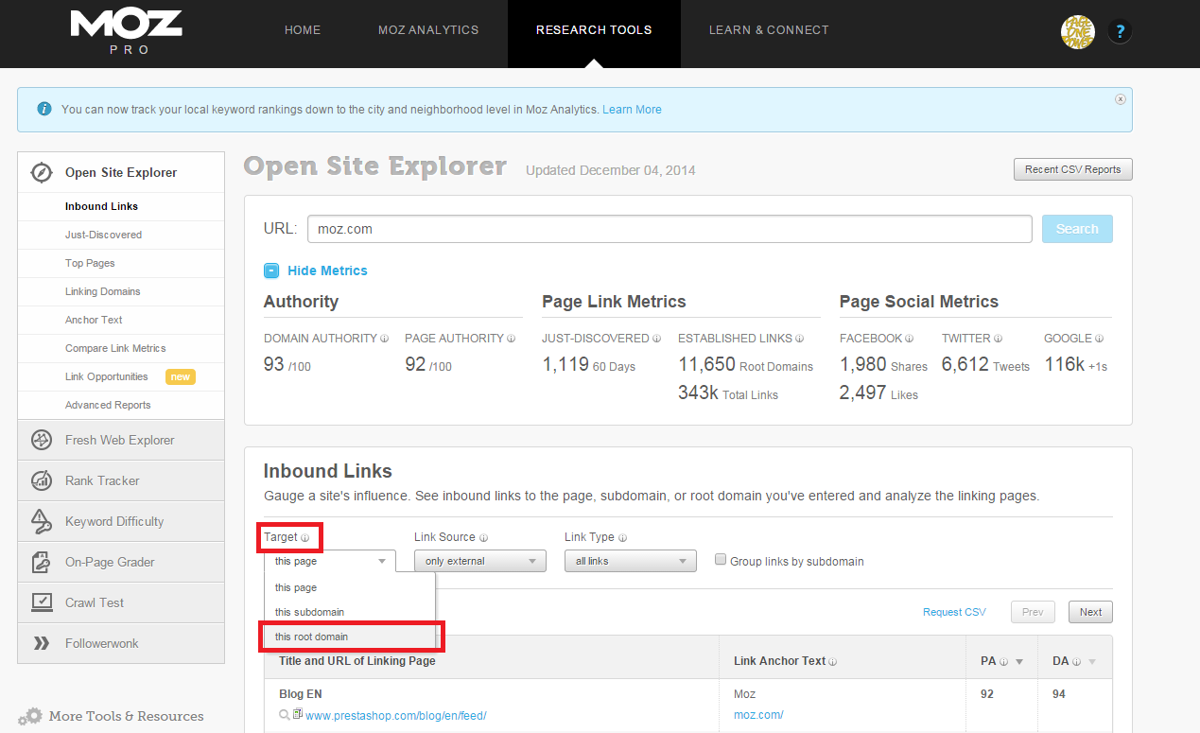The width and height of the screenshot is (1200, 733).
Task: Click the Fresh Web Explorer sidebar icon
Action: [x=42, y=440]
